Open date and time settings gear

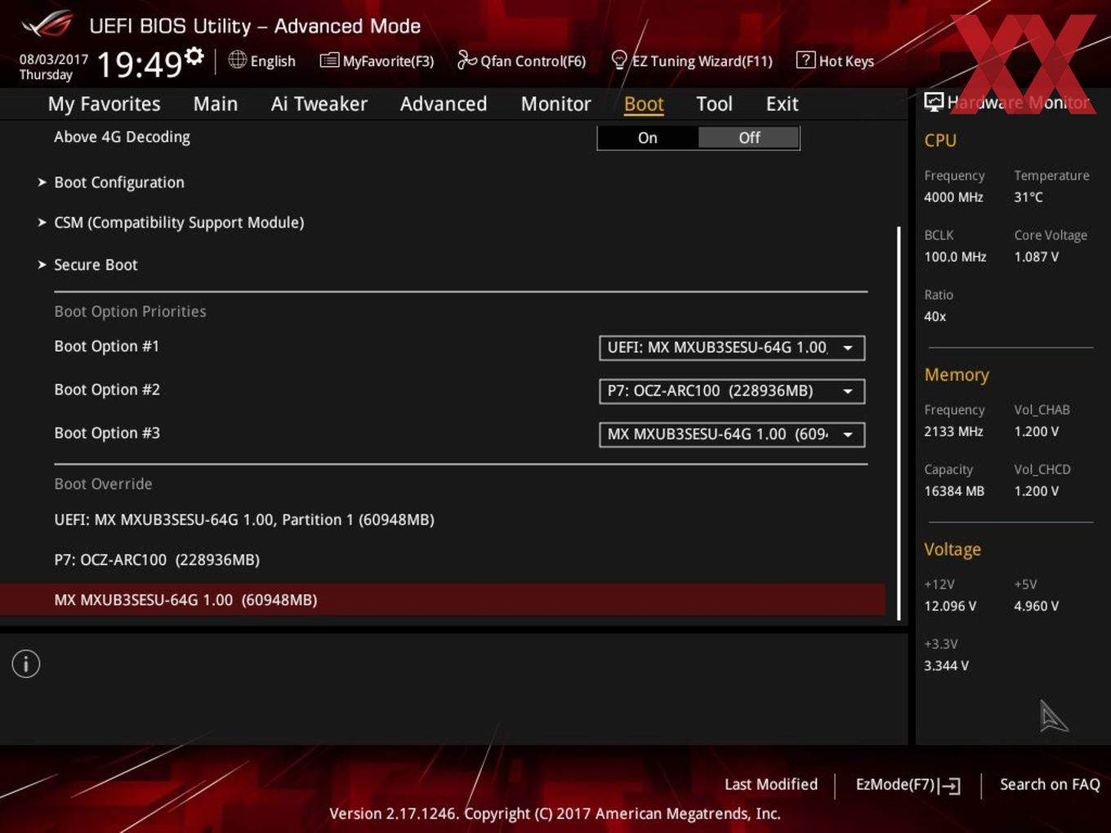pyautogui.click(x=194, y=56)
